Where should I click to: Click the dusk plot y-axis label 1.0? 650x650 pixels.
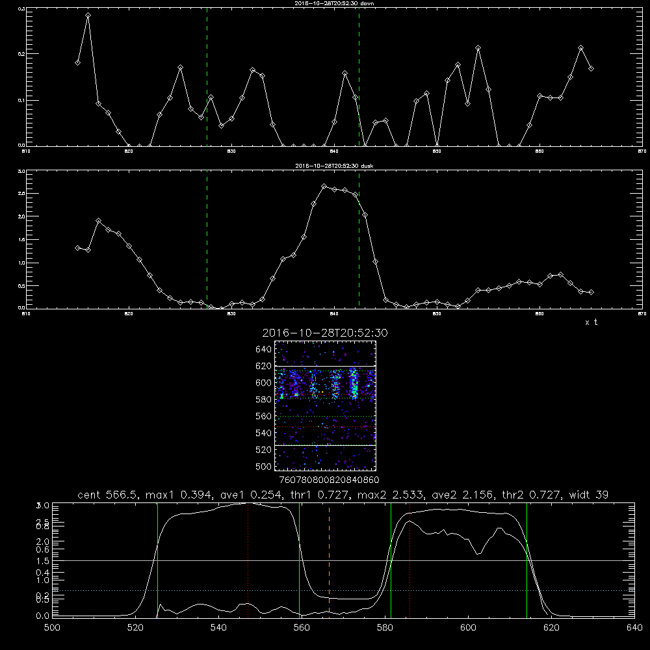22,263
